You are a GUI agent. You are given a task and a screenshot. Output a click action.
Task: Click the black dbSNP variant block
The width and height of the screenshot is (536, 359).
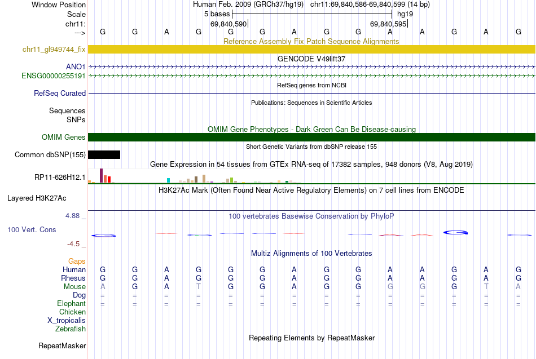104,155
